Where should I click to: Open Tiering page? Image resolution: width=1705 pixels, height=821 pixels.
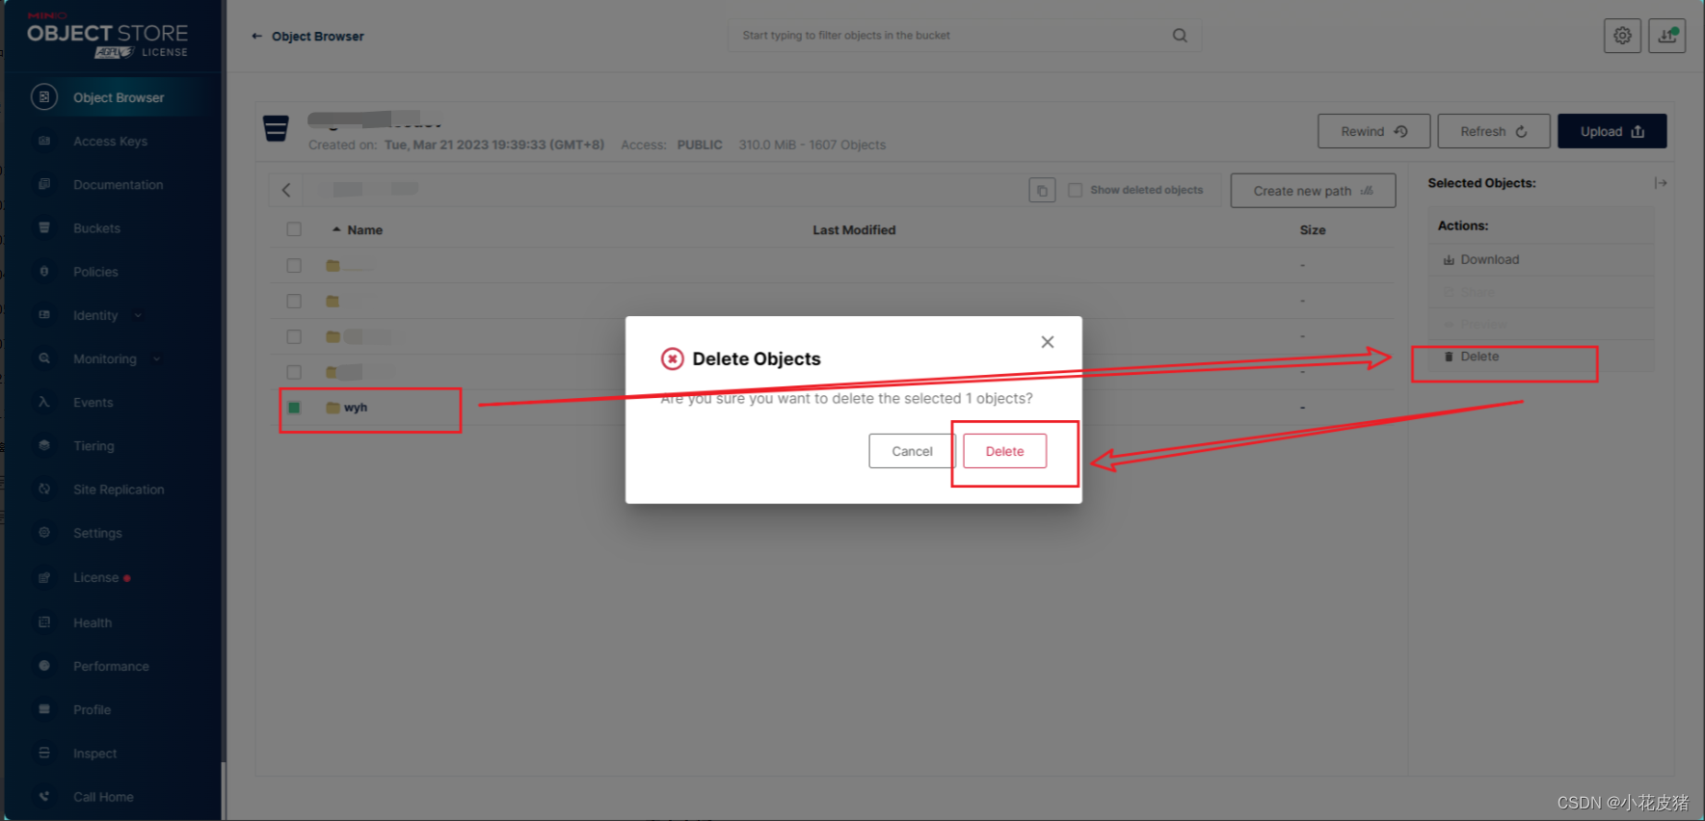click(93, 446)
